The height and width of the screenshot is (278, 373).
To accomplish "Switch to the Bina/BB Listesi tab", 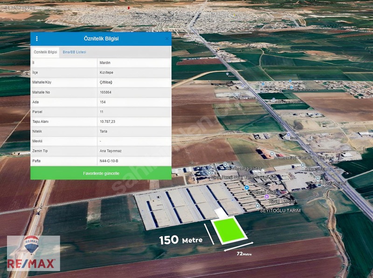I will pos(75,52).
